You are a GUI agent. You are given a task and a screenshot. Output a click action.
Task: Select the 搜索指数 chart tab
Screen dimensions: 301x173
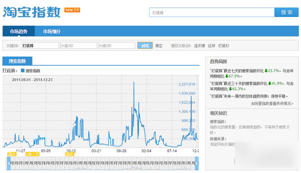tap(17, 61)
